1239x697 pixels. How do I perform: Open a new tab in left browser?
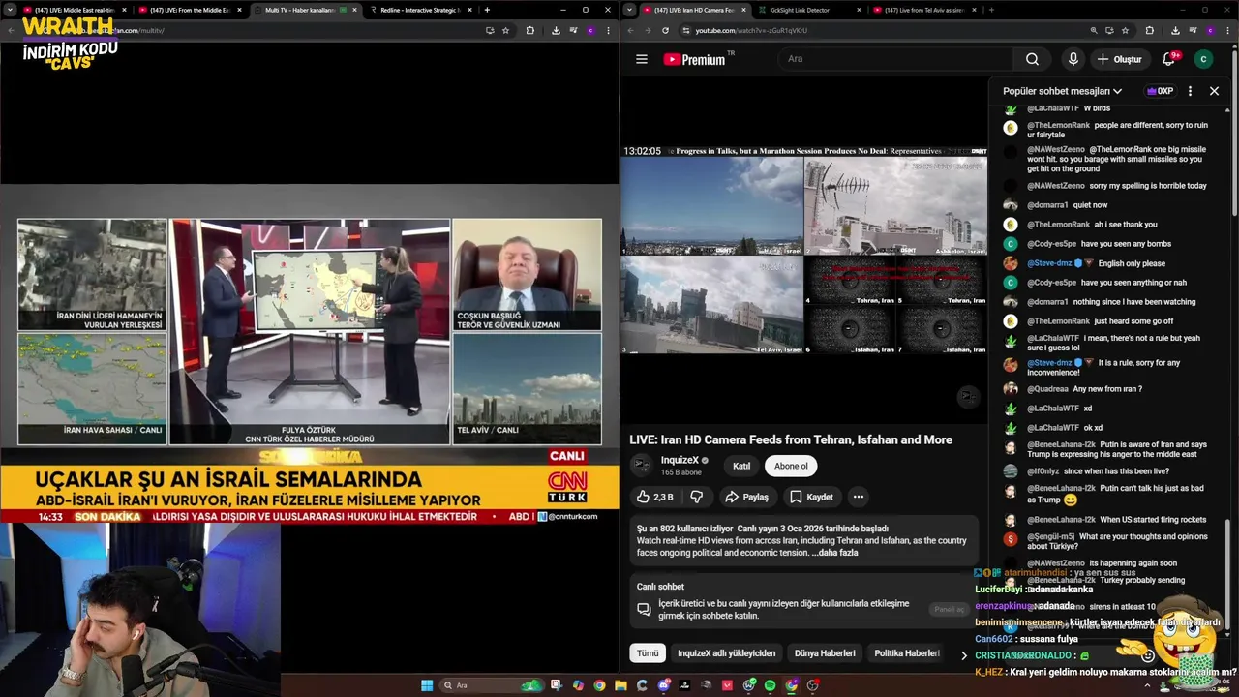(x=487, y=10)
